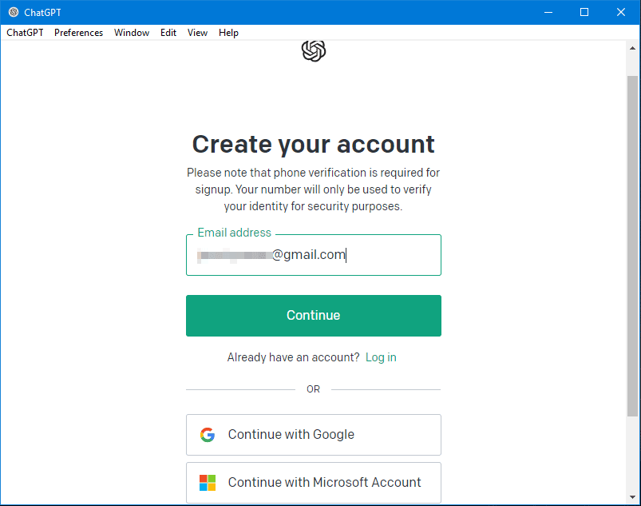Follow the Log in link
Screen dimensions: 641x506
(381, 357)
